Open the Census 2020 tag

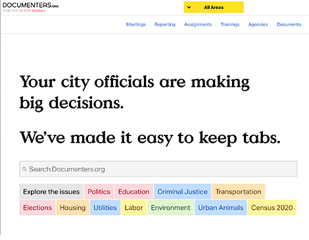point(272,207)
